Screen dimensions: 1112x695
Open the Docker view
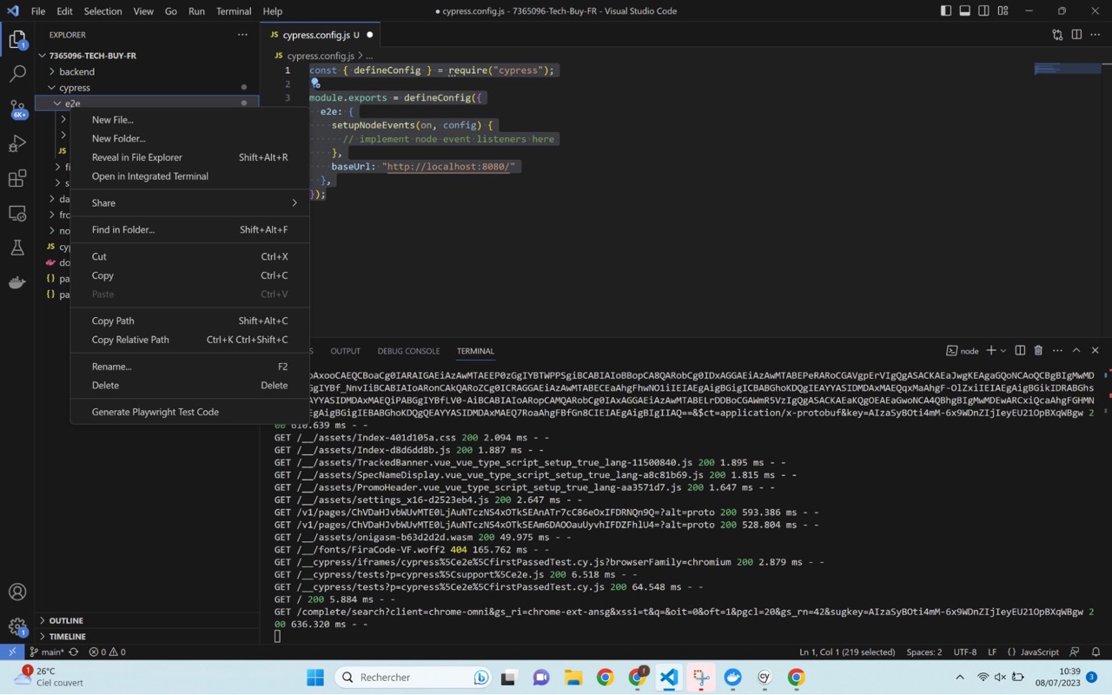(17, 282)
